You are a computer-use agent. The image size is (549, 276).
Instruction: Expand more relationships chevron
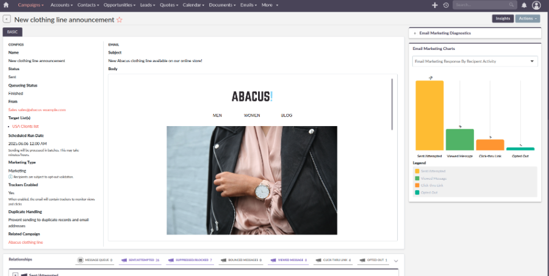(396, 261)
